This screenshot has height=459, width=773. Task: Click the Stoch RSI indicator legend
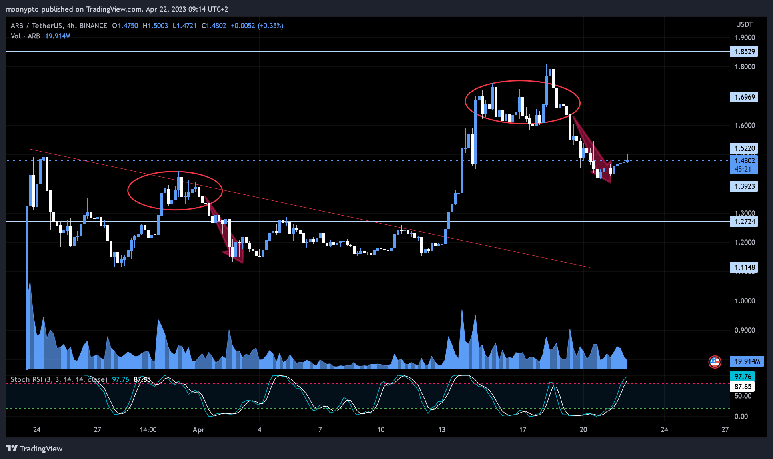point(59,379)
